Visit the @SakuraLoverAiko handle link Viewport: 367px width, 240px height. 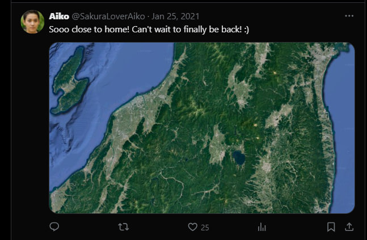point(108,16)
